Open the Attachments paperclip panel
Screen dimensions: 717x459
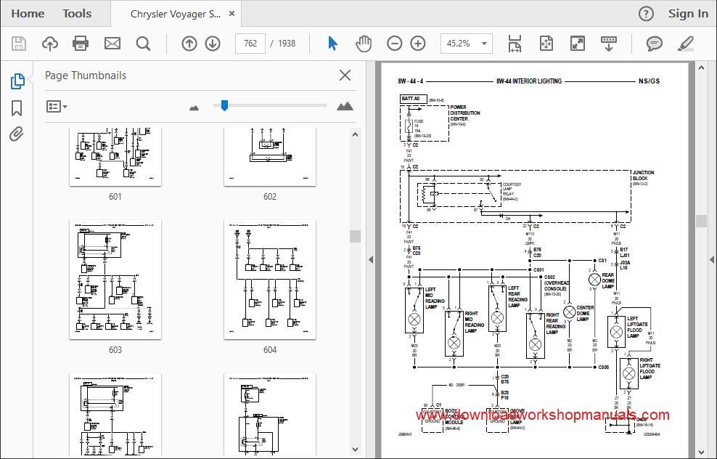(x=17, y=134)
